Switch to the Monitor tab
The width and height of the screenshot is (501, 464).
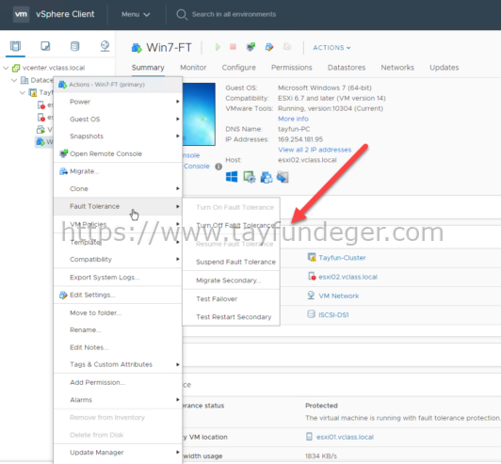[193, 68]
